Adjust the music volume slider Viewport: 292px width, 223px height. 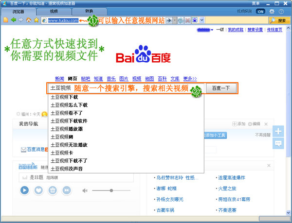[111, 190]
